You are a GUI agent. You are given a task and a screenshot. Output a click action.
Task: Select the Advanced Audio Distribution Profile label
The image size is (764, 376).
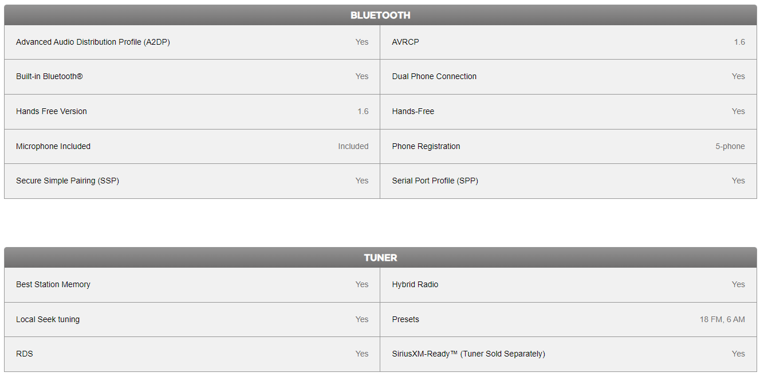click(93, 42)
